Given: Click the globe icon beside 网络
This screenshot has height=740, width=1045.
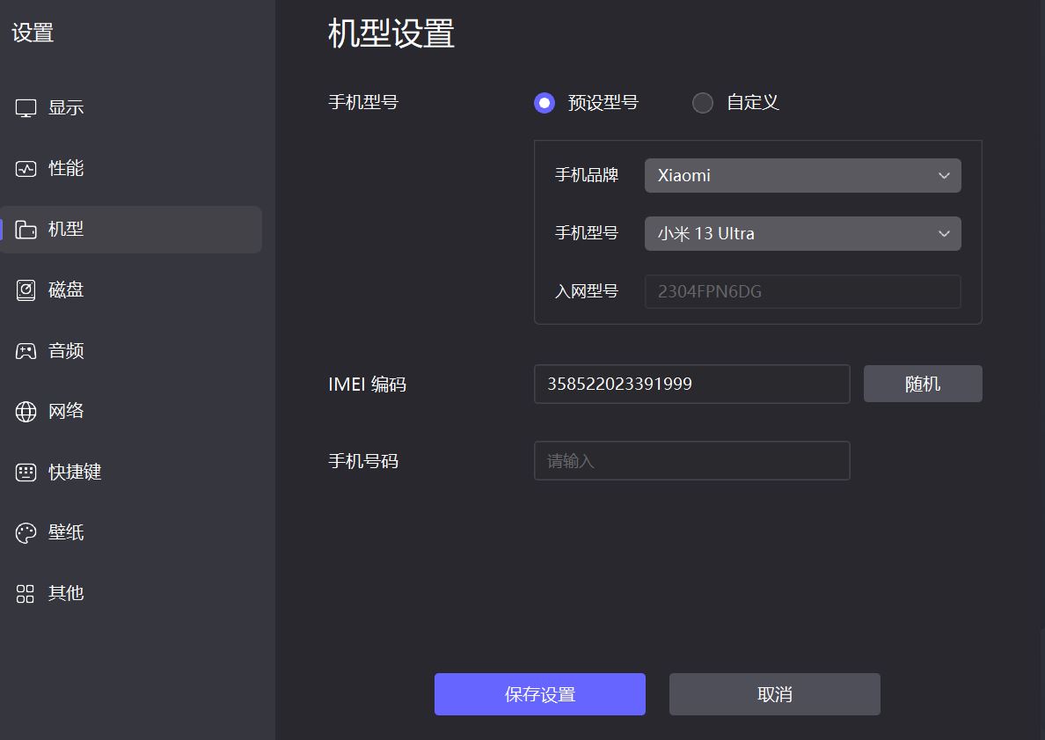Looking at the screenshot, I should [26, 411].
